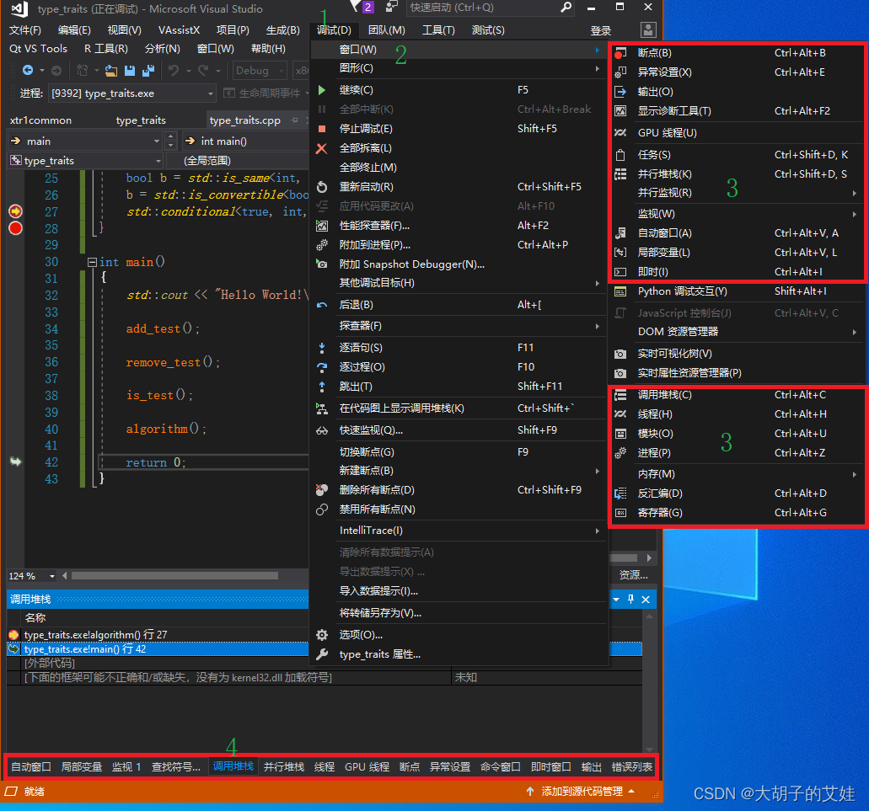Toggle the breakpoint with arrow on line 27
This screenshot has height=811, width=869.
click(x=15, y=211)
